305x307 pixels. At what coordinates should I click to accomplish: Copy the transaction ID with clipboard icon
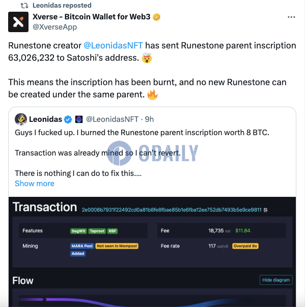click(x=265, y=210)
